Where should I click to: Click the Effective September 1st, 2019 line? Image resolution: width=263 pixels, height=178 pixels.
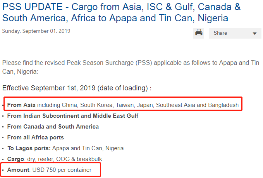point(76,88)
